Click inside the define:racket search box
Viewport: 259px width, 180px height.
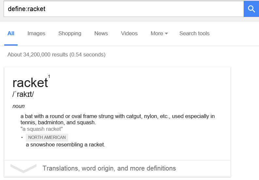(124, 9)
